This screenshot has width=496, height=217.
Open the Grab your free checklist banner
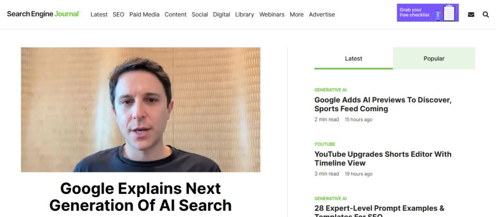428,13
